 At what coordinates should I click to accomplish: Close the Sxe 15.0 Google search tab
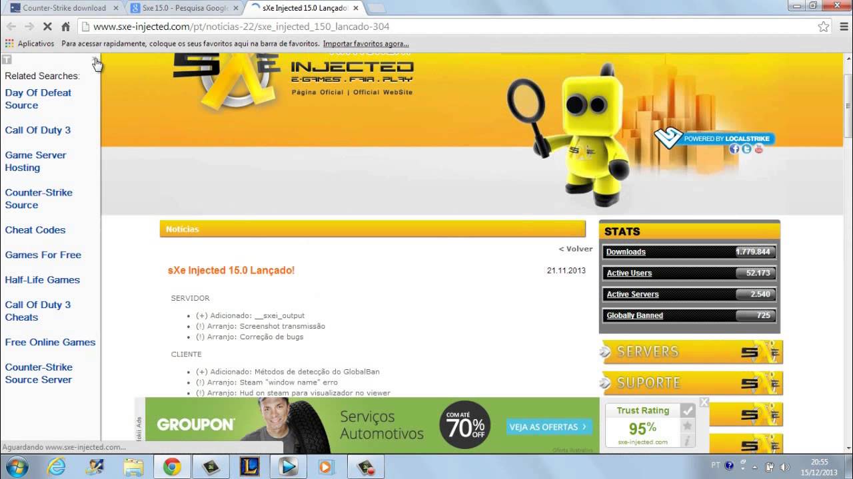click(x=235, y=8)
